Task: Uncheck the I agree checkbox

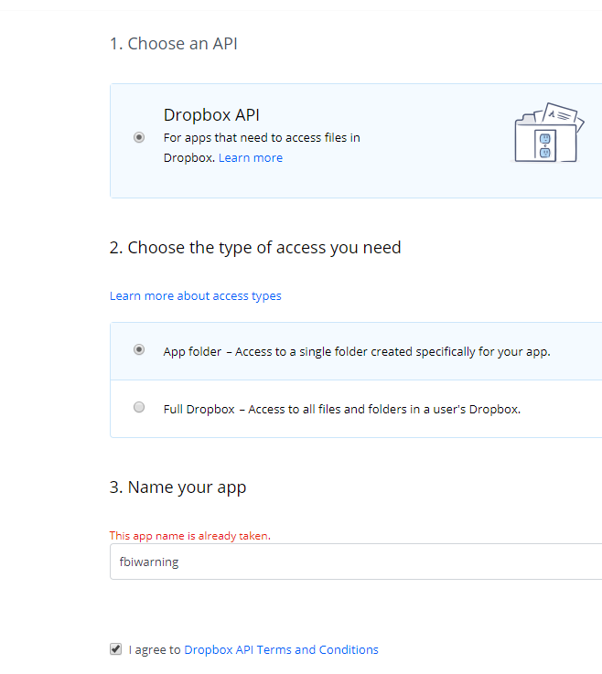Action: pyautogui.click(x=115, y=649)
